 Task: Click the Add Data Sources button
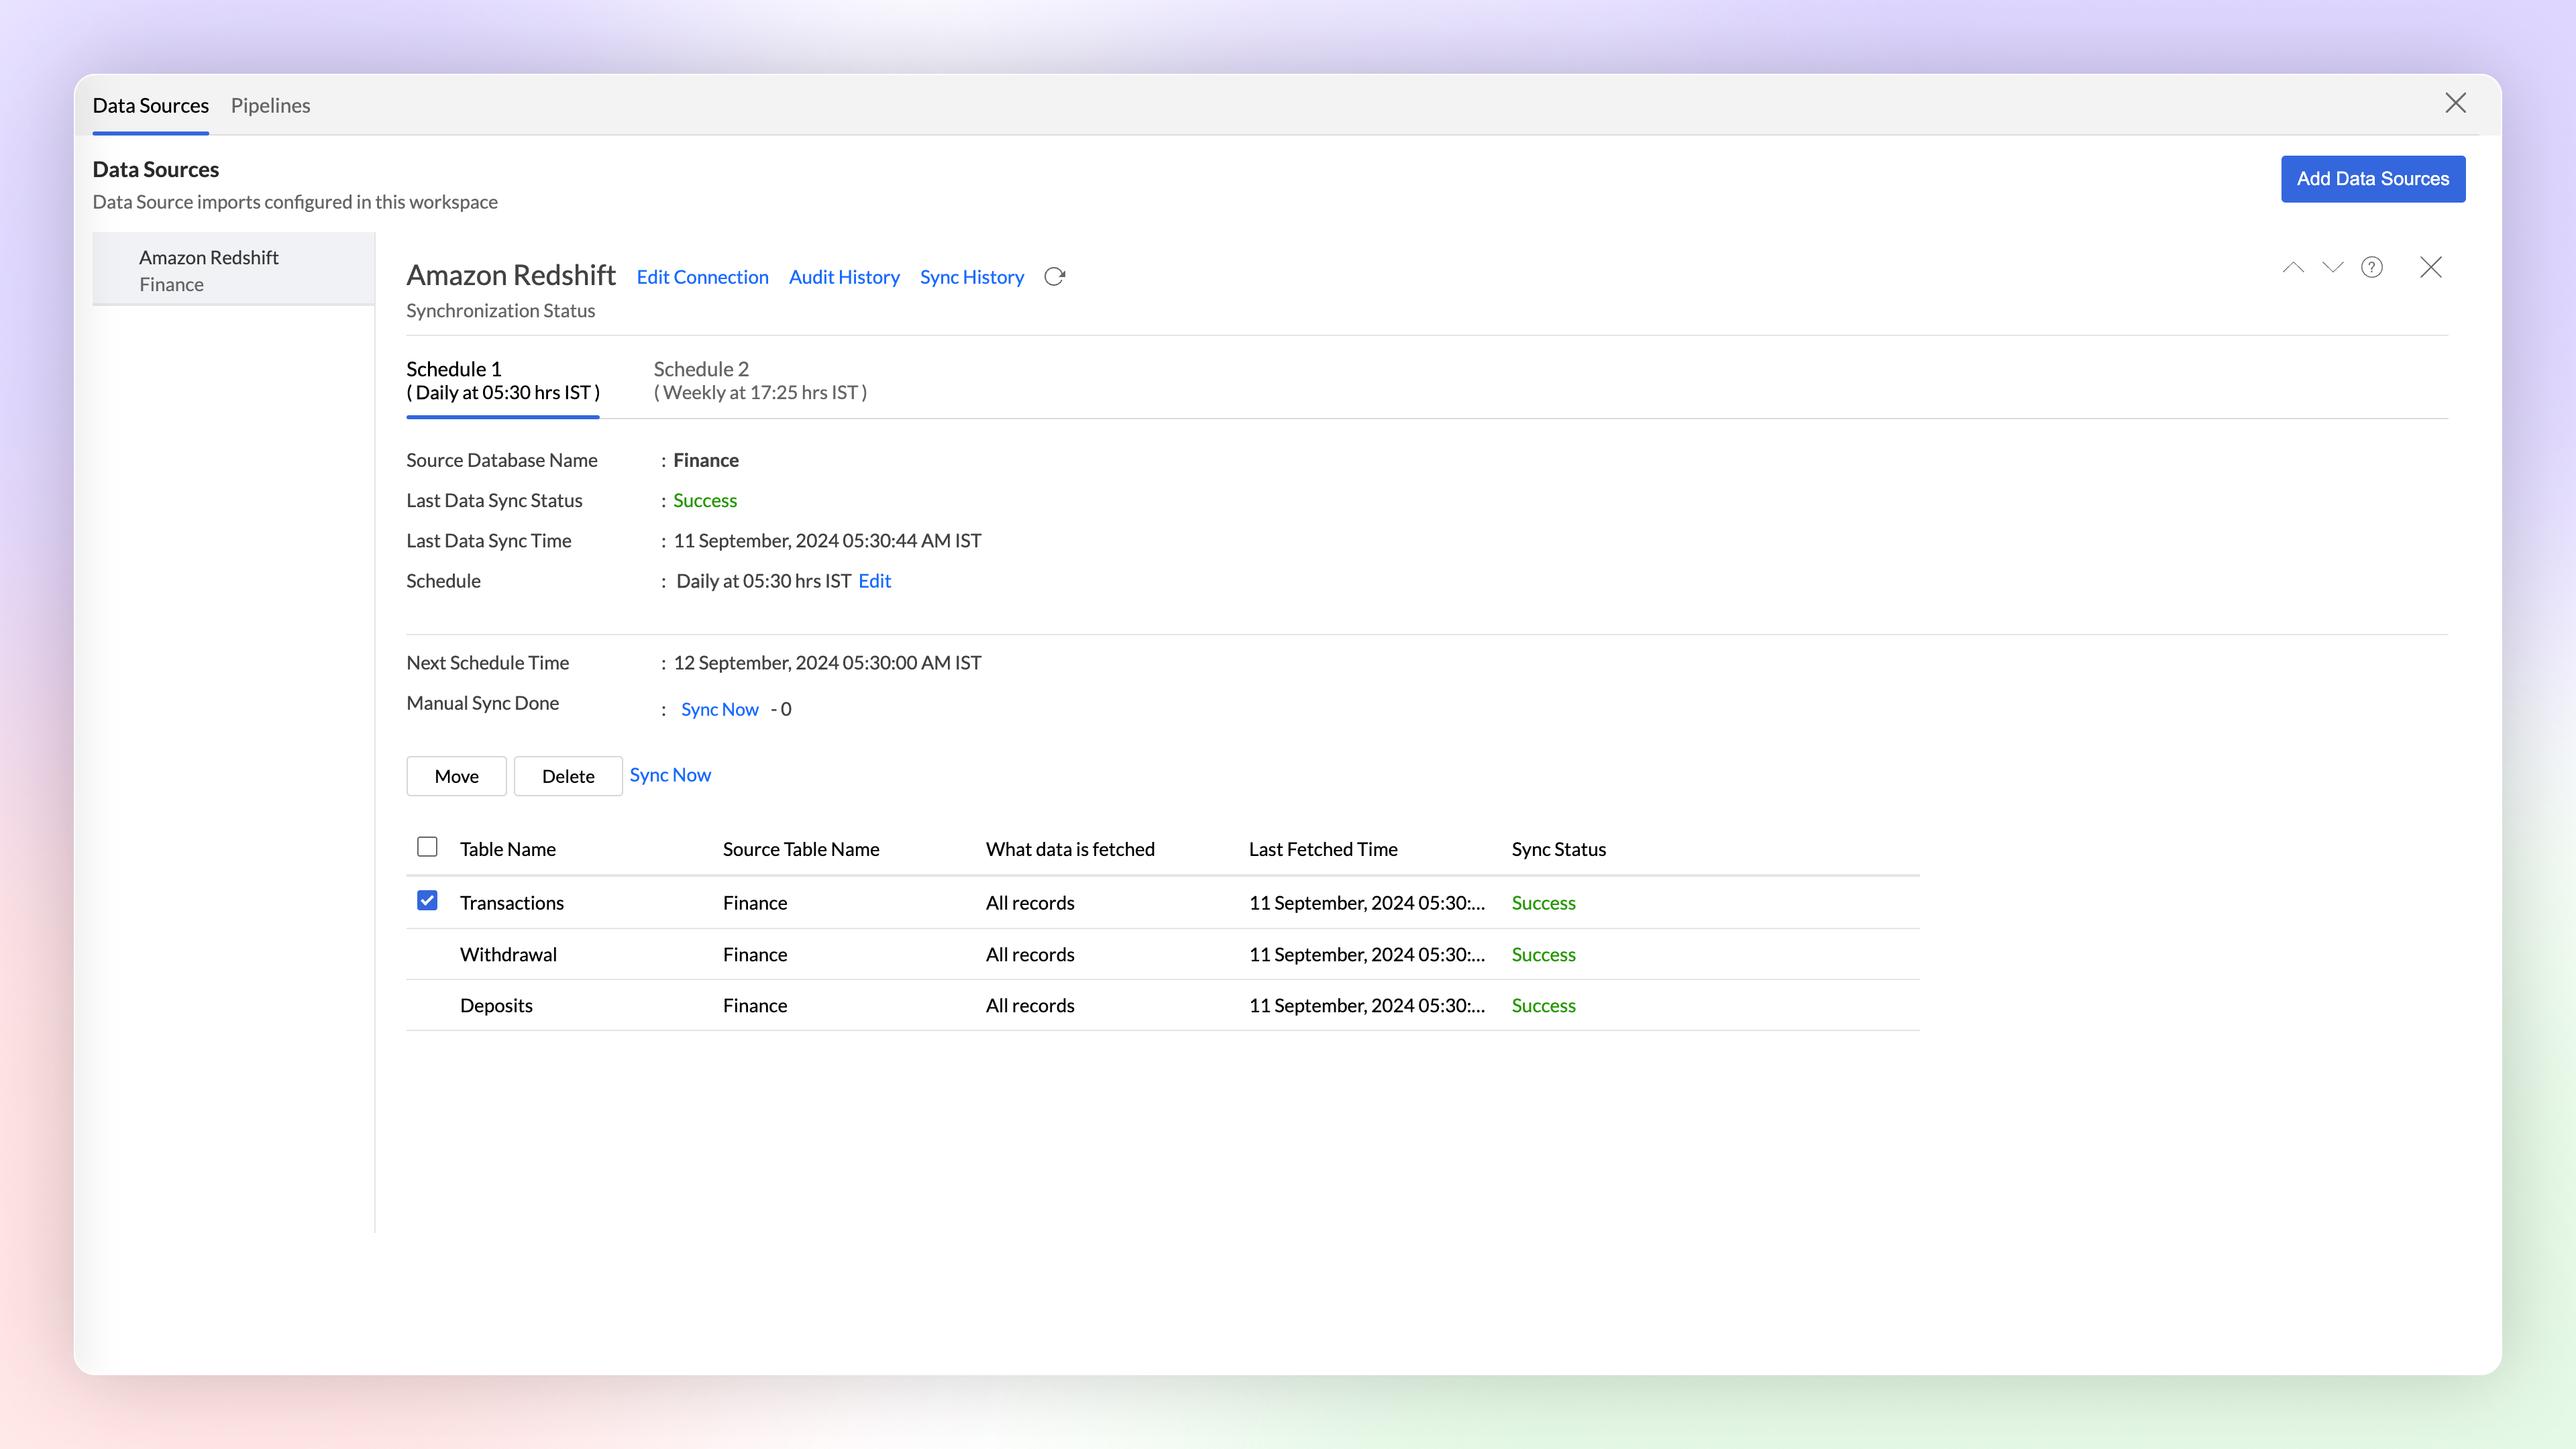pyautogui.click(x=2372, y=179)
